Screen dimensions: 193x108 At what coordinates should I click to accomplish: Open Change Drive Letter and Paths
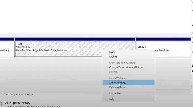pyautogui.click(x=128, y=67)
